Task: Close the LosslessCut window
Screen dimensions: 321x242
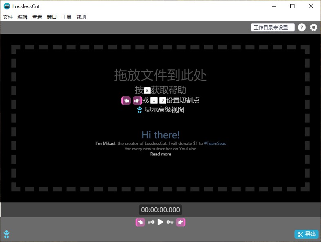Action: [x=311, y=6]
